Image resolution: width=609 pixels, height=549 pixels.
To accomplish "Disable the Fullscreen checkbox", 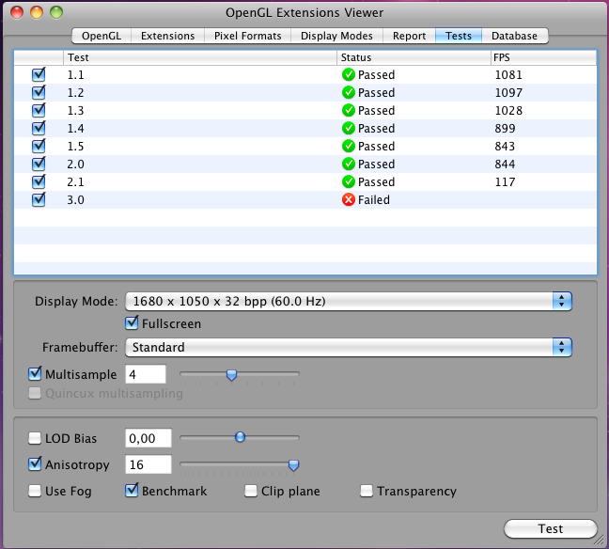I will coord(132,322).
